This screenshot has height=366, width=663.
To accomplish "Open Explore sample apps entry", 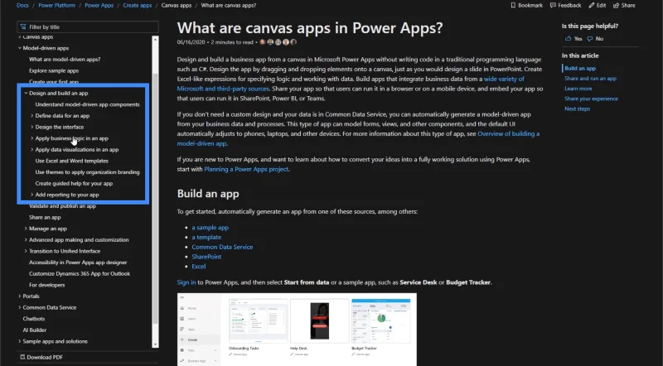I will (54, 70).
